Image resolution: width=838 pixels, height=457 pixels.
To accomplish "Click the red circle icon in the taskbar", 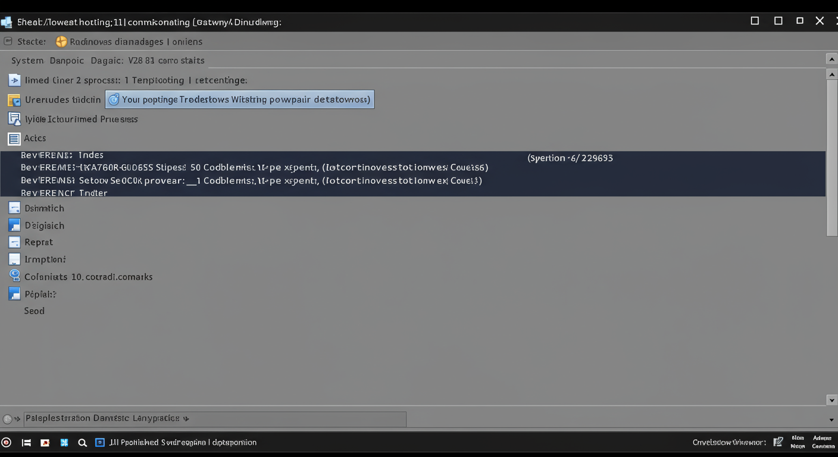I will pos(7,443).
